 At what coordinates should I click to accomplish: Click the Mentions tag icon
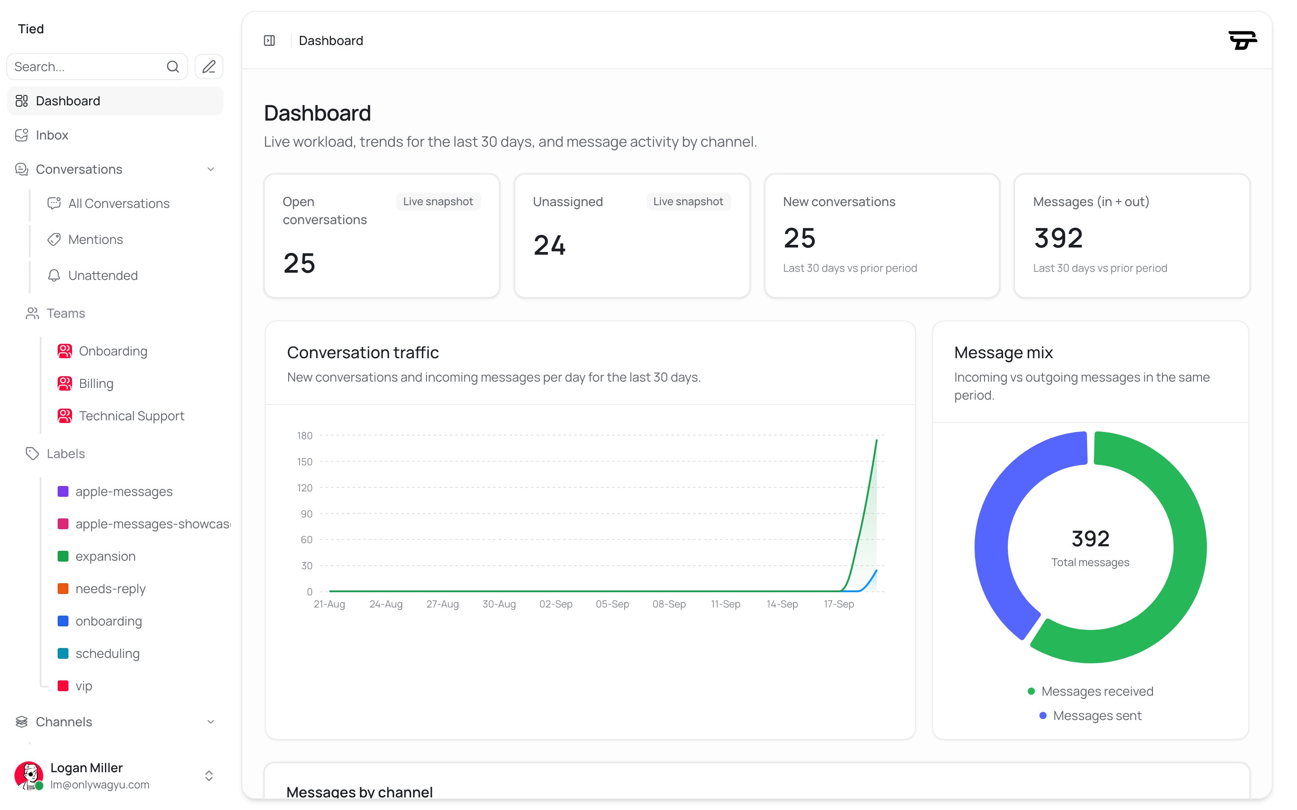click(54, 239)
